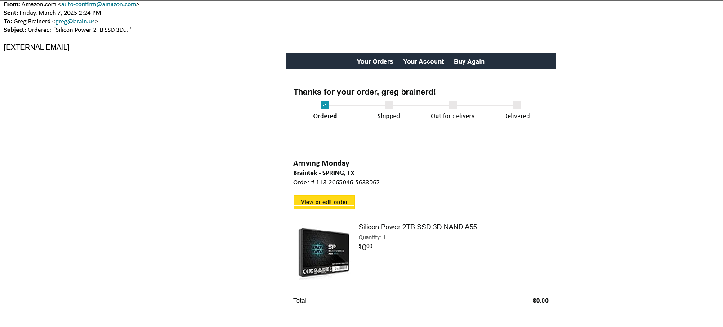Screen dimensions: 723x327
Task: Click order number 113-2665046-5633067
Action: (348, 183)
